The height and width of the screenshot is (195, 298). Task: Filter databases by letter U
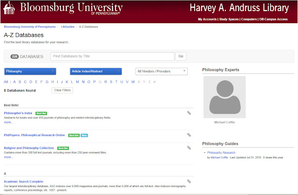point(122,82)
